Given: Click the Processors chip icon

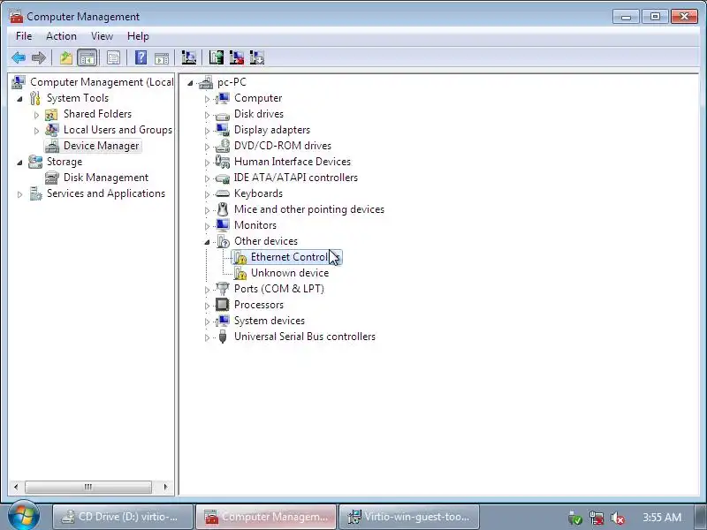Looking at the screenshot, I should pos(223,305).
